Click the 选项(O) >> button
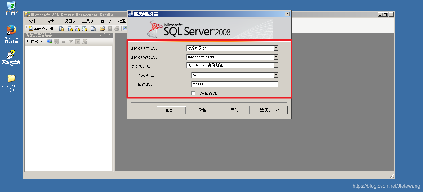Viewport: 423px width, 192px height. pos(270,110)
